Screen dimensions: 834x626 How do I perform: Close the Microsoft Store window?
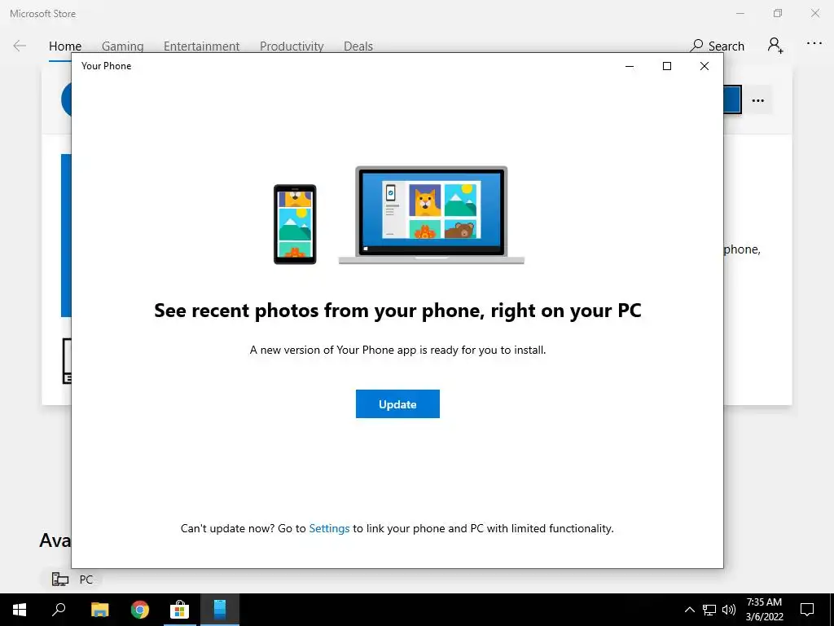815,13
